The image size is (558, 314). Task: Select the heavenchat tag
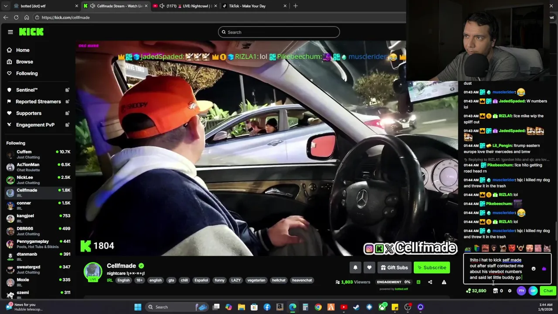(302, 280)
